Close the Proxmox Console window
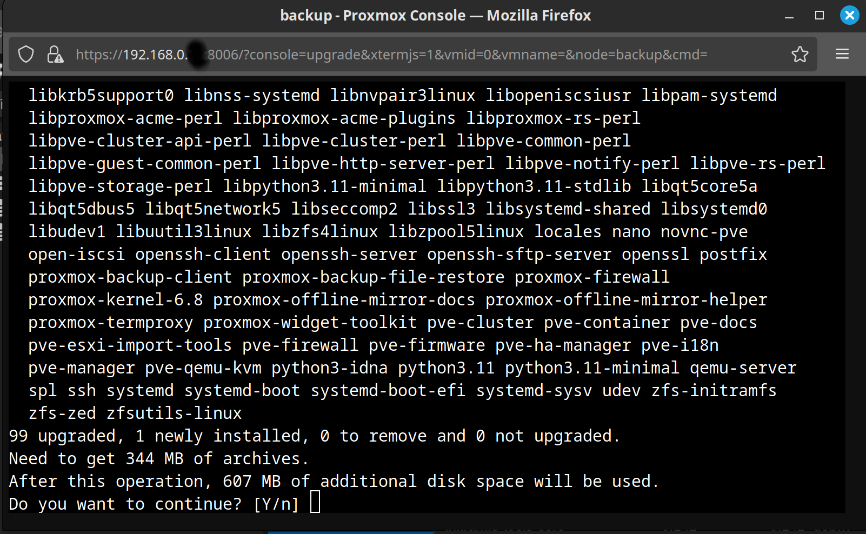Screen dimensions: 866x534 click(849, 15)
